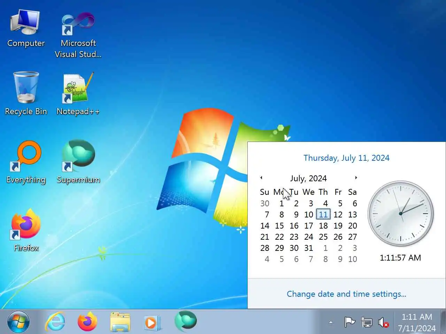
Task: Select July 9 in the calendar
Action: [296, 215]
